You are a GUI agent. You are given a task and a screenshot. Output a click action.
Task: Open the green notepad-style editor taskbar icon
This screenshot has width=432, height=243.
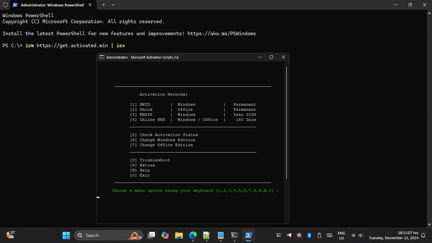207,235
